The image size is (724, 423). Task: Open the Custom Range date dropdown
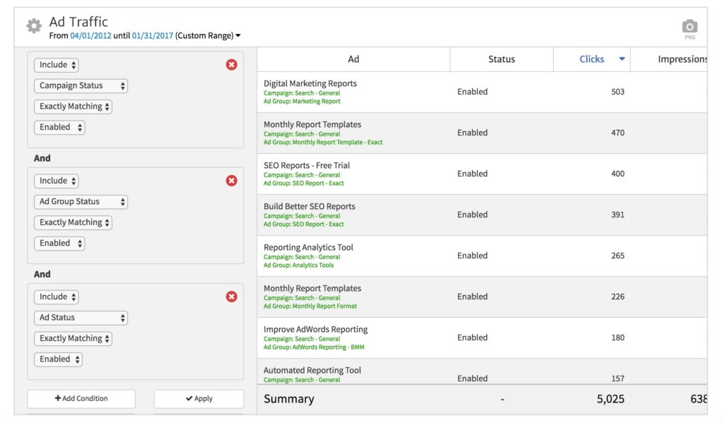point(208,35)
